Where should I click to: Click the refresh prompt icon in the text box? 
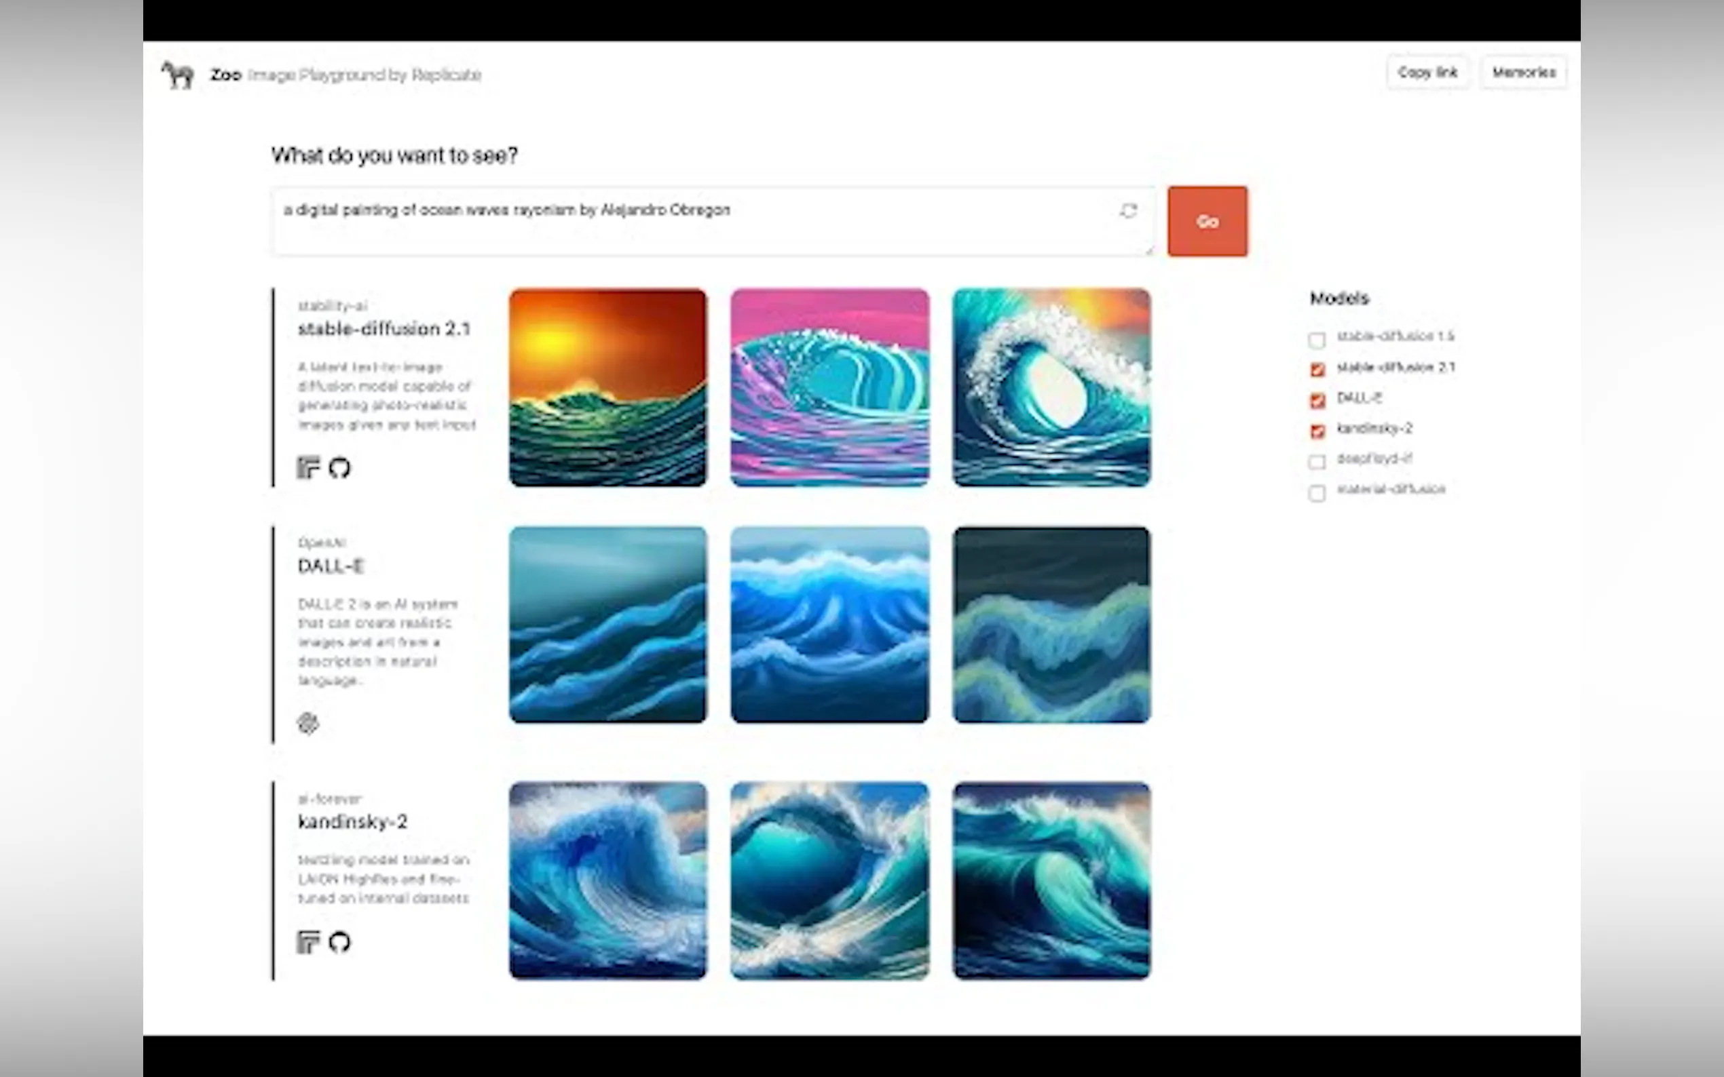(x=1128, y=210)
